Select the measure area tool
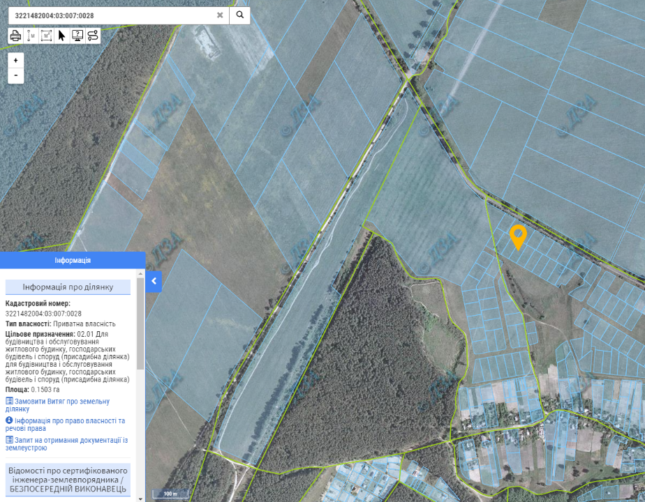 coord(47,36)
